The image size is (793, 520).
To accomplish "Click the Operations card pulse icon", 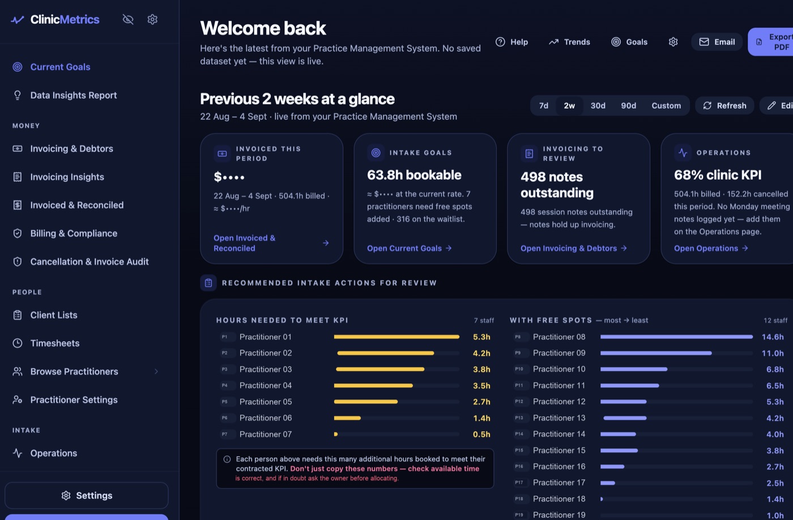I will pyautogui.click(x=683, y=152).
